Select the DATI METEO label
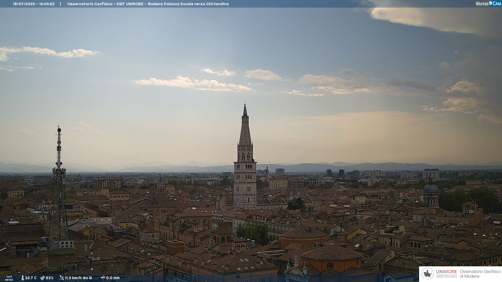The height and width of the screenshot is (282, 502). click(9, 278)
